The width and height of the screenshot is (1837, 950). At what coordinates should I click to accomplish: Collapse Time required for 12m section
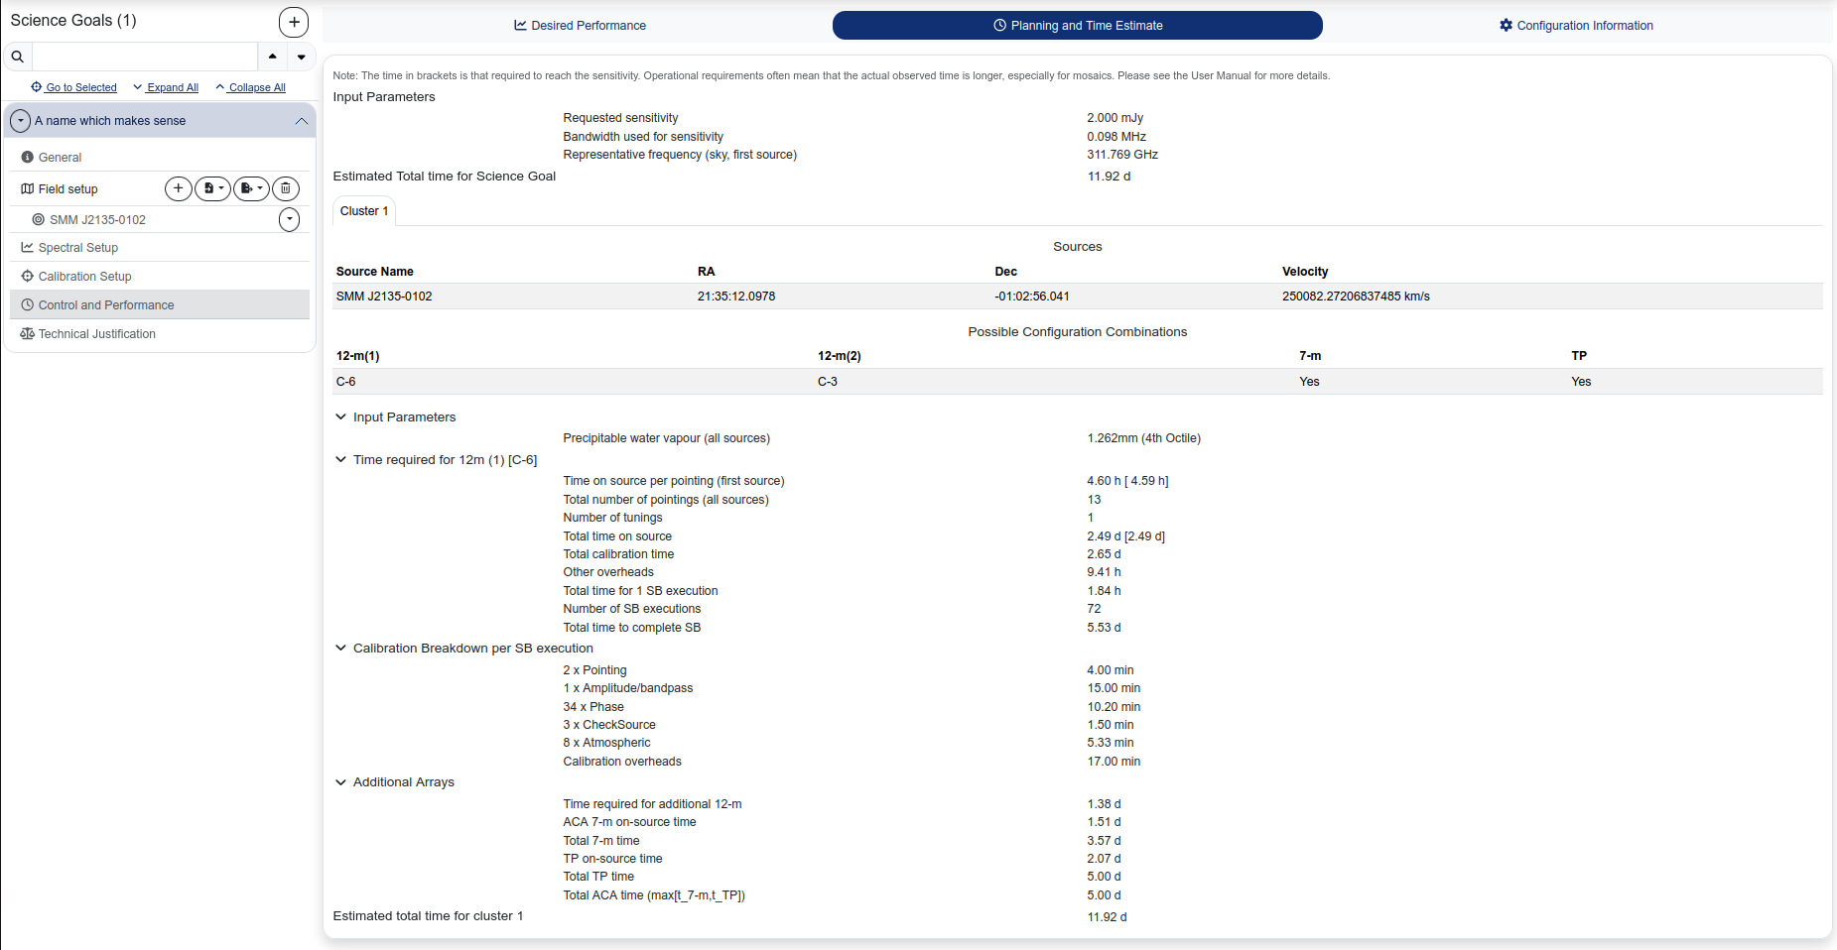coord(341,460)
